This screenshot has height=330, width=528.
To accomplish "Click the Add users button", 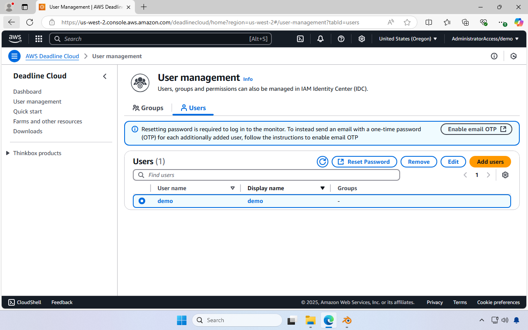I will [490, 161].
